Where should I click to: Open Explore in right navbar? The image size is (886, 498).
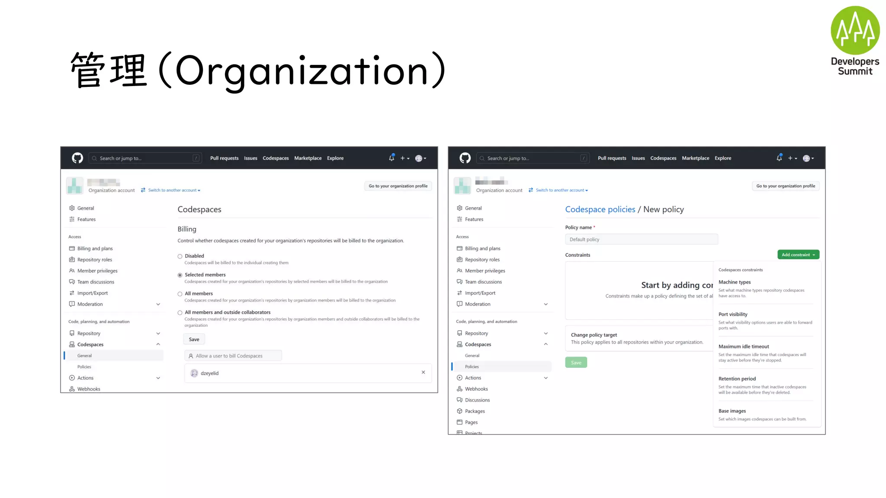pos(723,158)
